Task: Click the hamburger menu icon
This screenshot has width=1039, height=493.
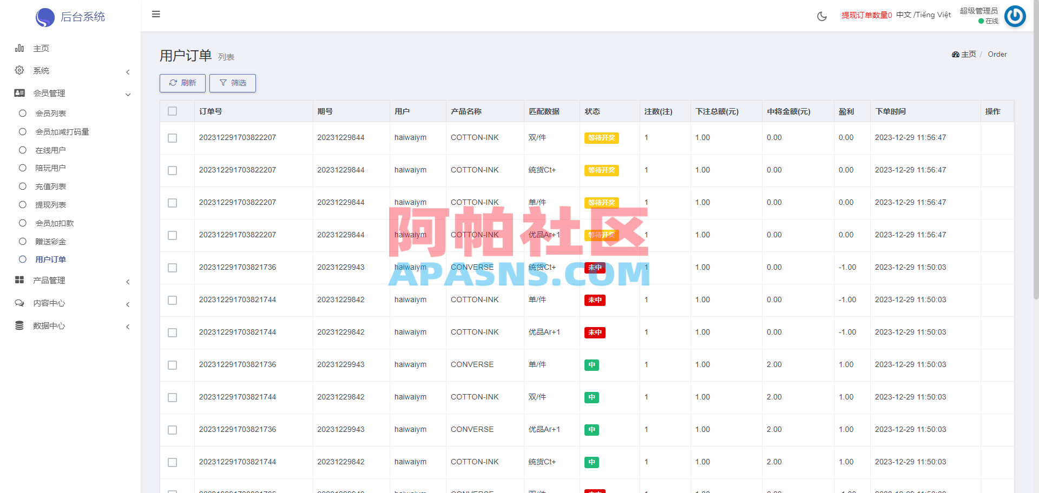Action: [x=156, y=15]
